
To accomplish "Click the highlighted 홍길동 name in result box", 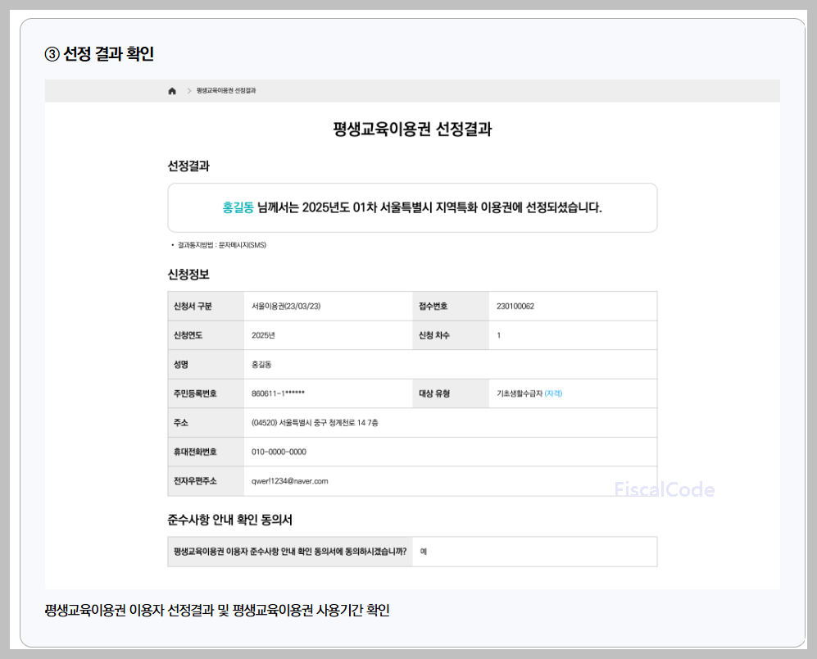I will tap(238, 207).
